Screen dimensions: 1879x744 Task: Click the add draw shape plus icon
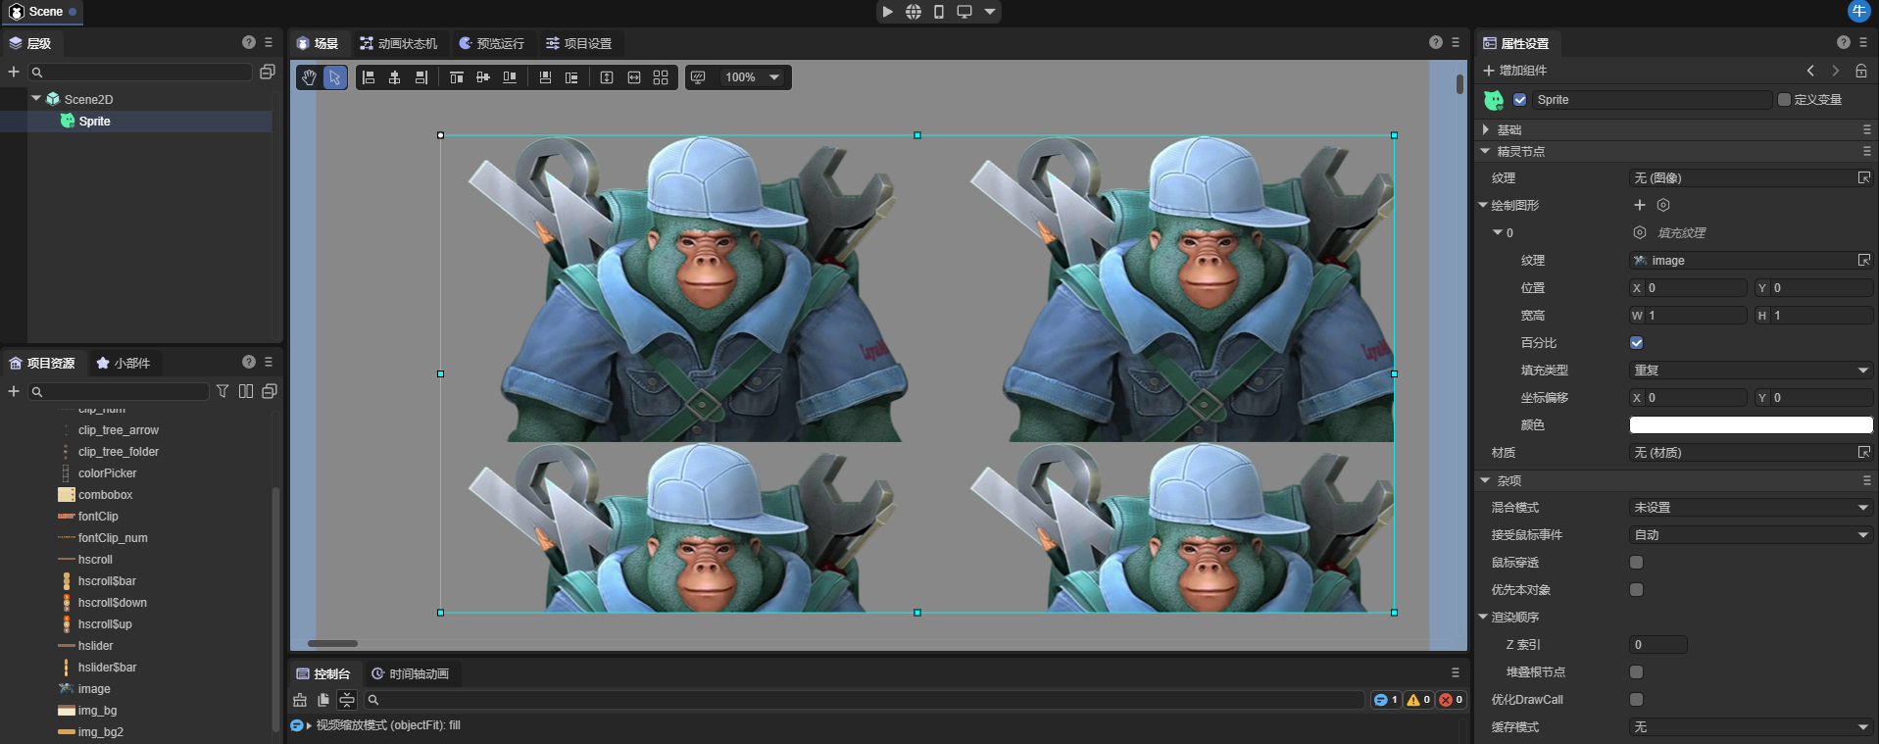click(x=1639, y=205)
